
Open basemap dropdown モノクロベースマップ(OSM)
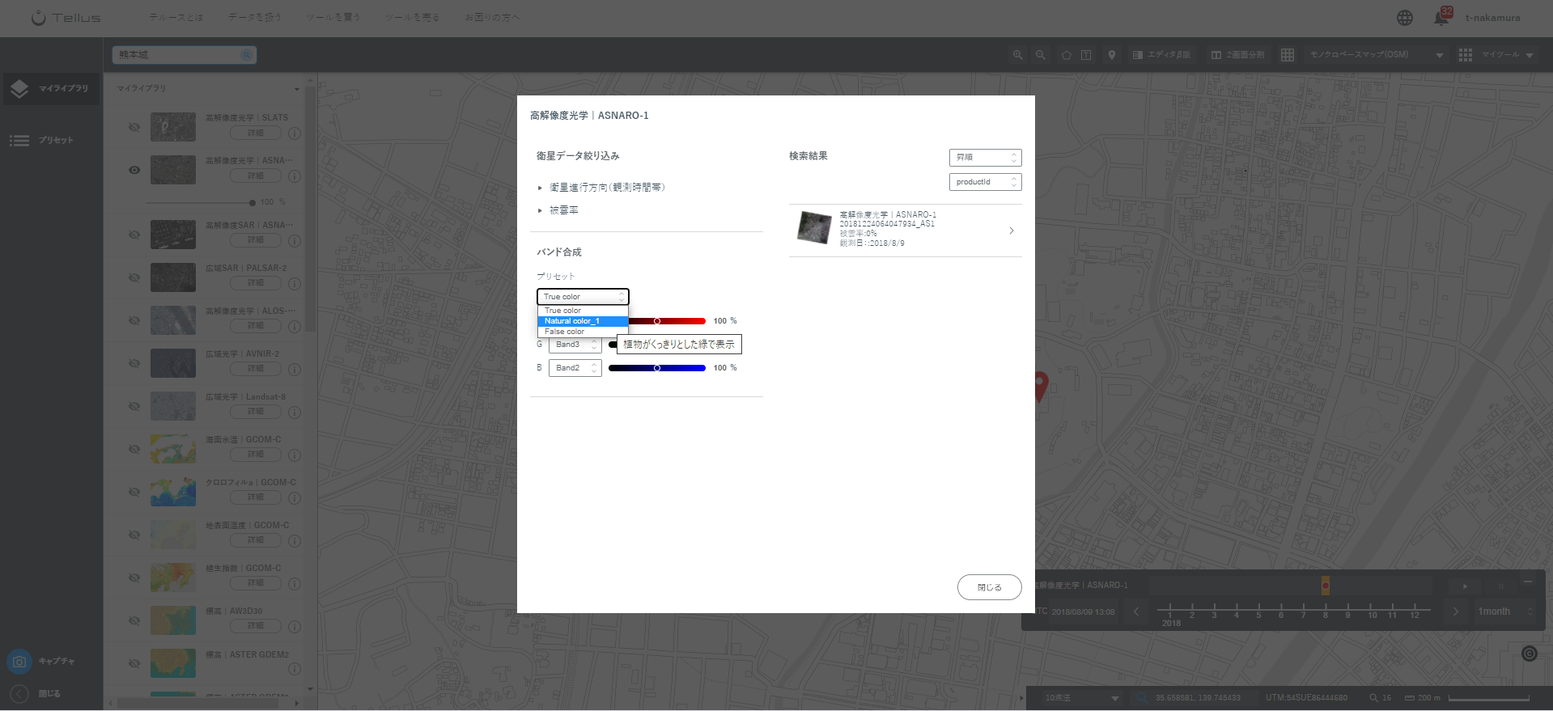[1377, 55]
